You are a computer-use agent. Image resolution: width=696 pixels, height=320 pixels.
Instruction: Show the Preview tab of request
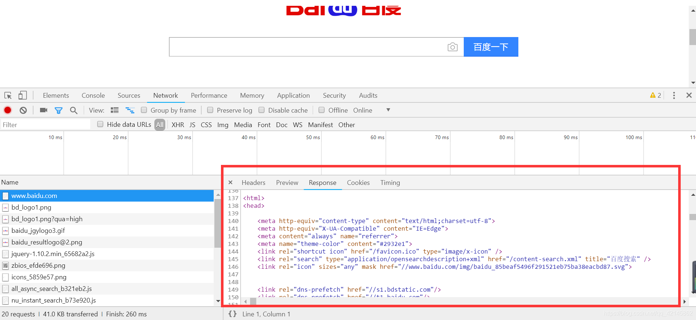pyautogui.click(x=287, y=183)
